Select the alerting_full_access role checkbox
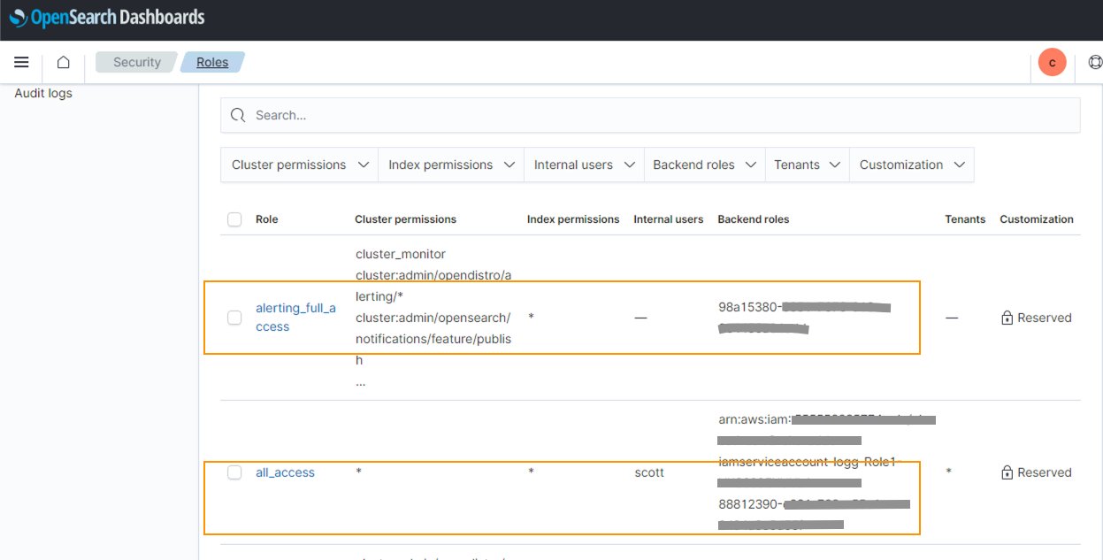1103x560 pixels. tap(234, 318)
